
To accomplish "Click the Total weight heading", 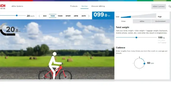I will pos(122,27).
